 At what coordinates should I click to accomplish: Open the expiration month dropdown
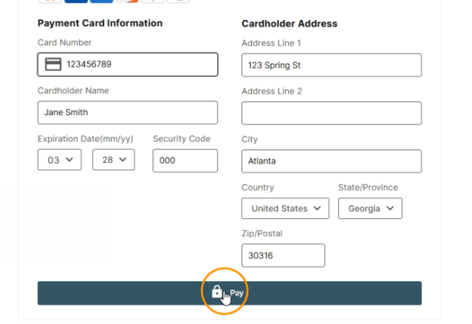pyautogui.click(x=59, y=160)
